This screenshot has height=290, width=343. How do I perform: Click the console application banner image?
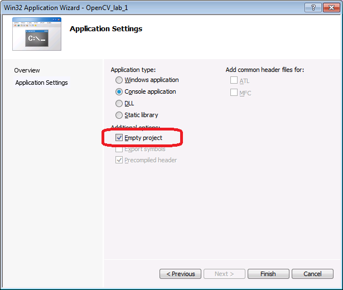[37, 34]
